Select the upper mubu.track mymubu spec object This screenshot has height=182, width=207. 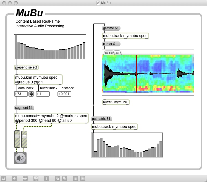[125, 36]
